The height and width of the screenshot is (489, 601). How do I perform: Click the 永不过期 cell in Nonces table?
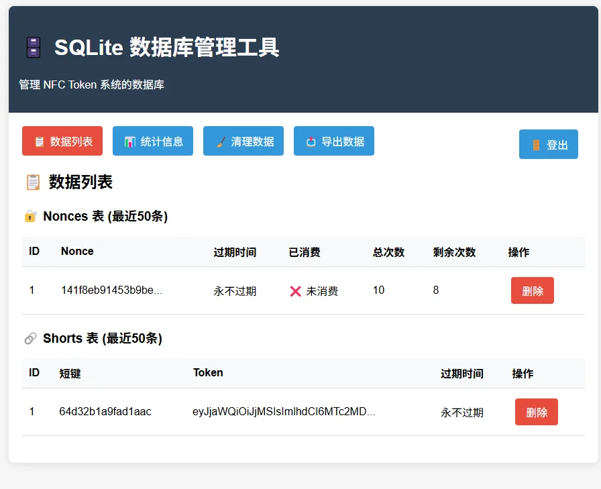coord(235,291)
